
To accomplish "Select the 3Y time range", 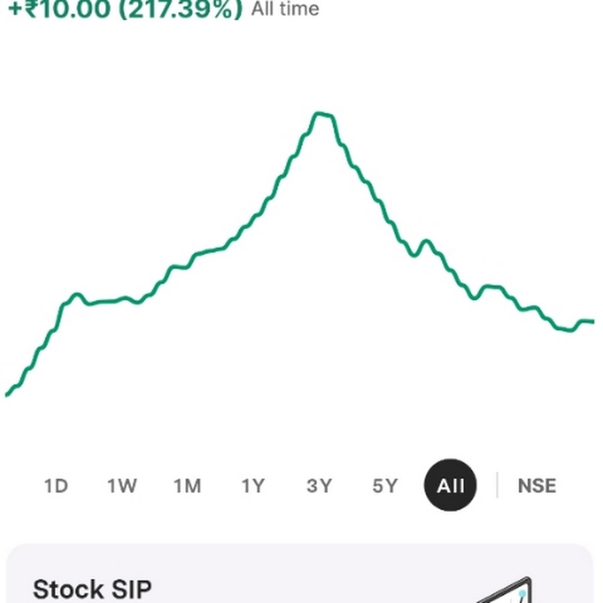I will pyautogui.click(x=319, y=486).
